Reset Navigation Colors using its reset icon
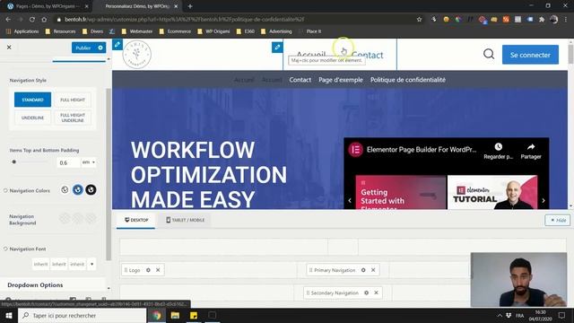The height and width of the screenshot is (323, 574). tap(5, 190)
